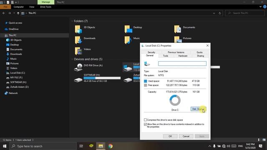Select Pictures in the navigation pane
The height and width of the screenshot is (150, 267).
click(x=14, y=63)
